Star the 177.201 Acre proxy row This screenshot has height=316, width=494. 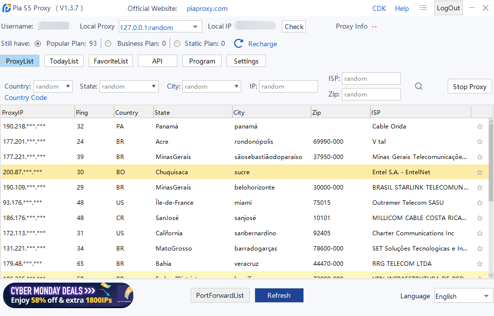pos(480,142)
